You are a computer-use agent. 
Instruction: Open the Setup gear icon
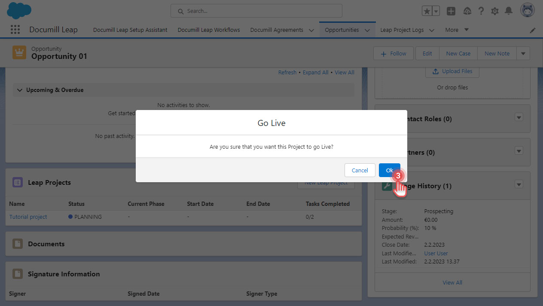tap(494, 11)
